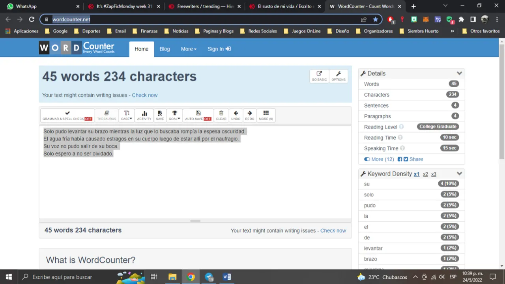This screenshot has height=284, width=505.
Task: Click the Go Basic button
Action: 319,76
